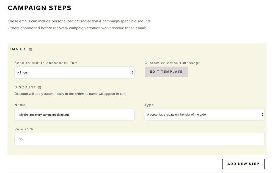Open the '> 1 hour' abandoned duration dropdown
Screen dimensions: 275x173
click(x=74, y=72)
